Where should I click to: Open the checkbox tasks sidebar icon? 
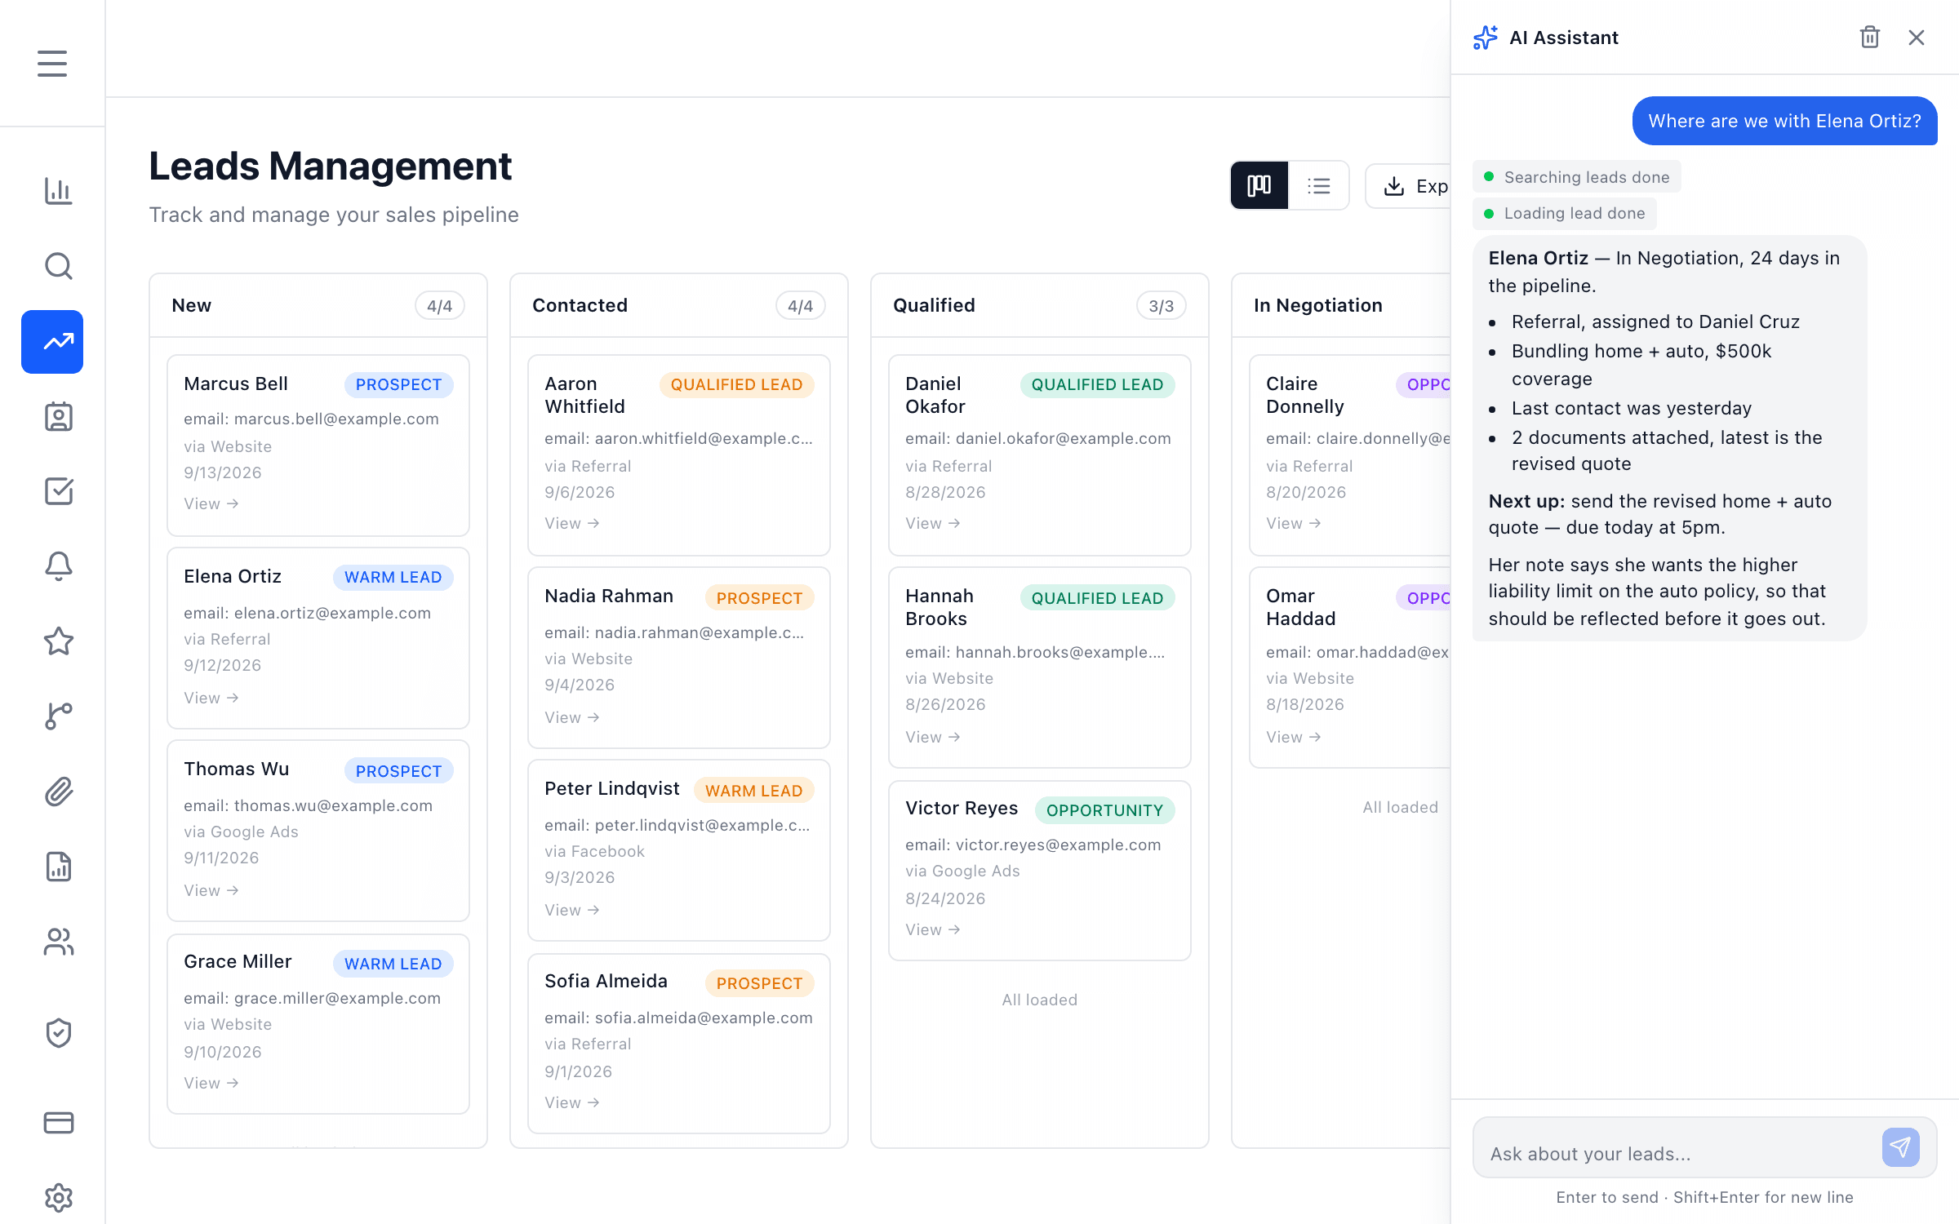point(58,491)
